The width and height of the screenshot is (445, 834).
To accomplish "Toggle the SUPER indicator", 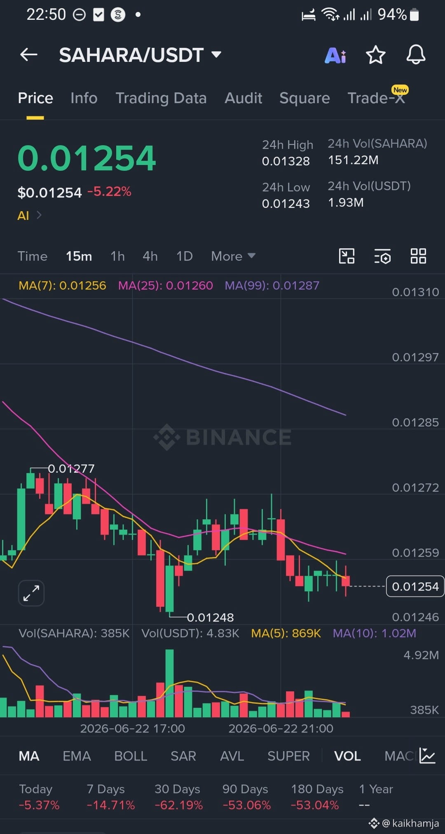I will coord(288,756).
